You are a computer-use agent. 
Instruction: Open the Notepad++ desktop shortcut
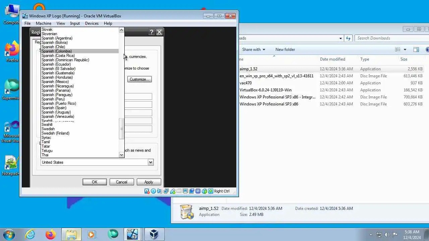coord(11,165)
